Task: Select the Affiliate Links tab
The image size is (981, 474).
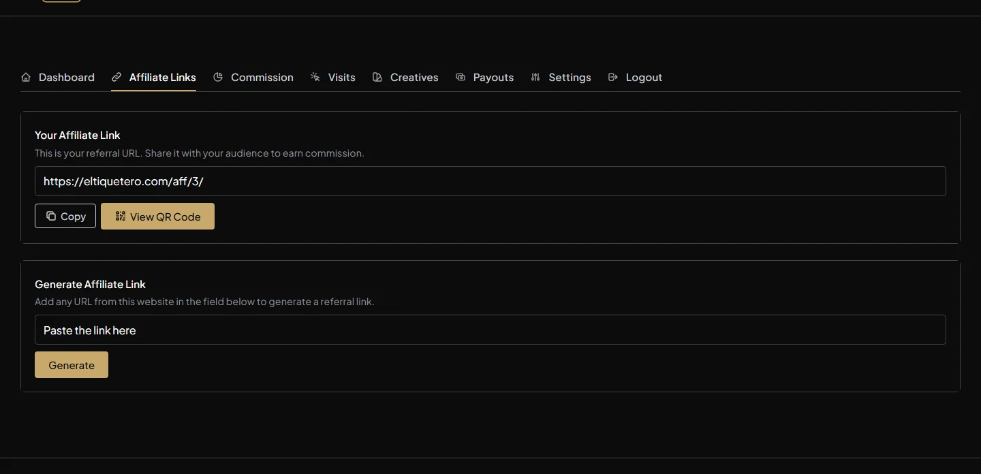Action: (x=154, y=78)
